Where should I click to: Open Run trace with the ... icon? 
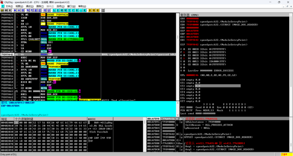[x=81, y=10]
